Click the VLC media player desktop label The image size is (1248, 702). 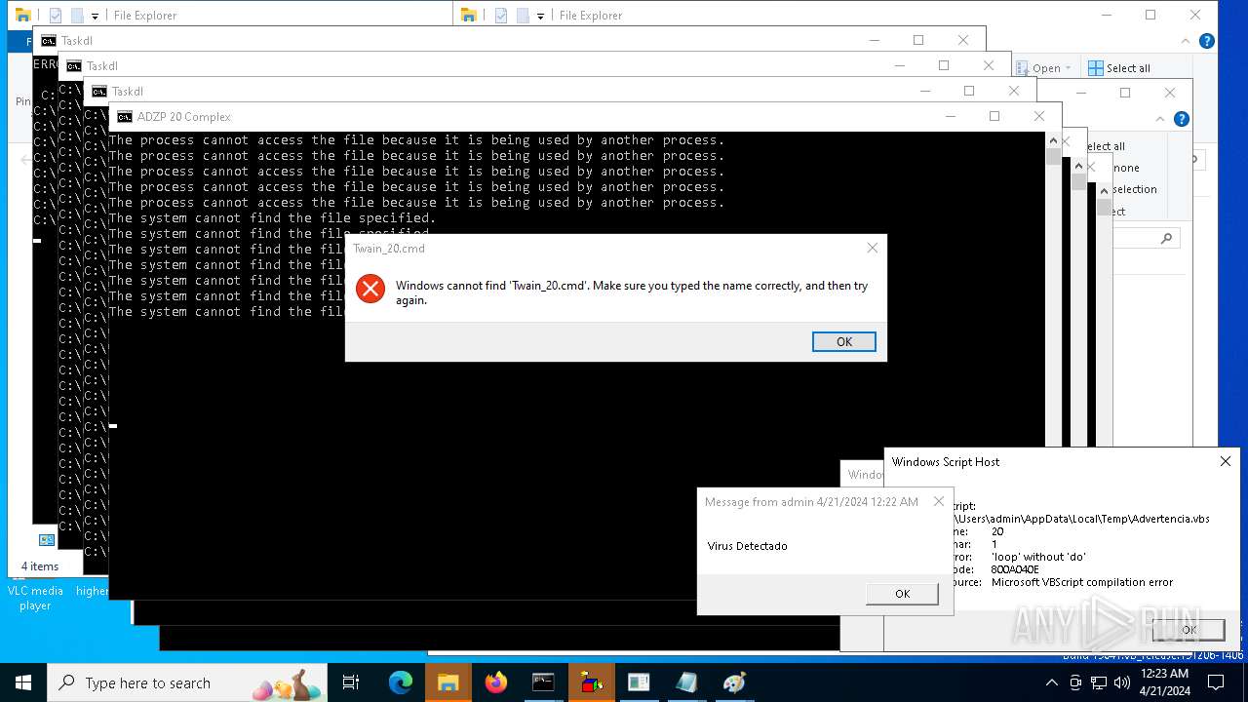point(35,598)
